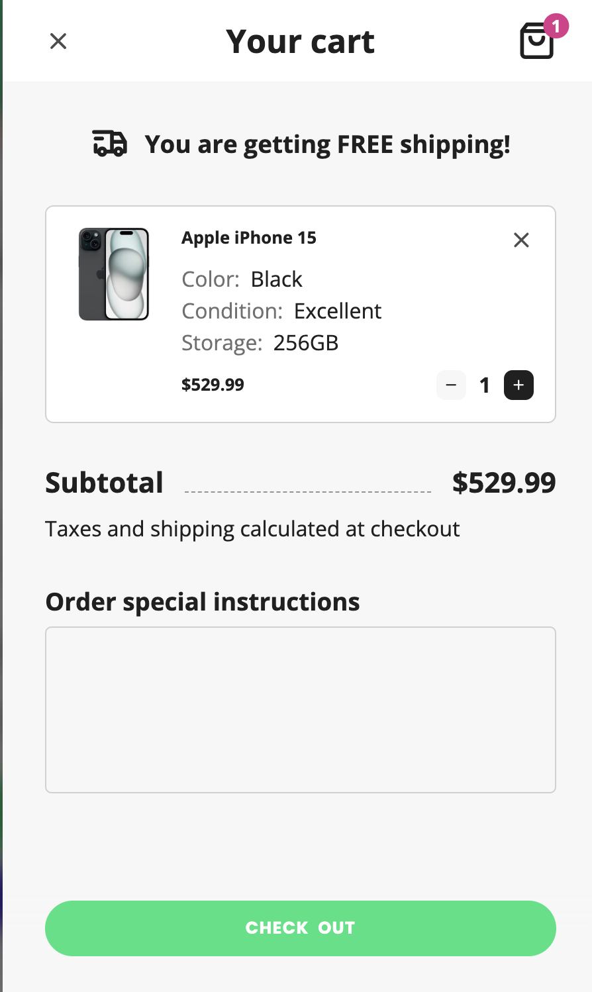The width and height of the screenshot is (592, 992).
Task: Click the bold Subtotal amount
Action: pos(503,483)
